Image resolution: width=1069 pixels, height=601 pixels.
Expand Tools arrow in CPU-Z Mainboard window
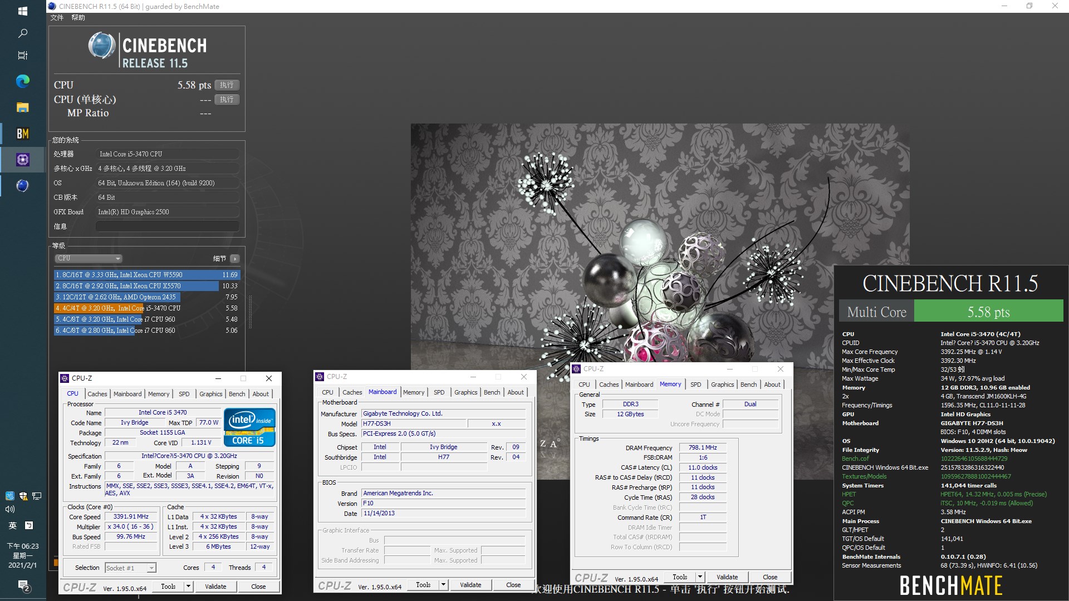pos(443,585)
